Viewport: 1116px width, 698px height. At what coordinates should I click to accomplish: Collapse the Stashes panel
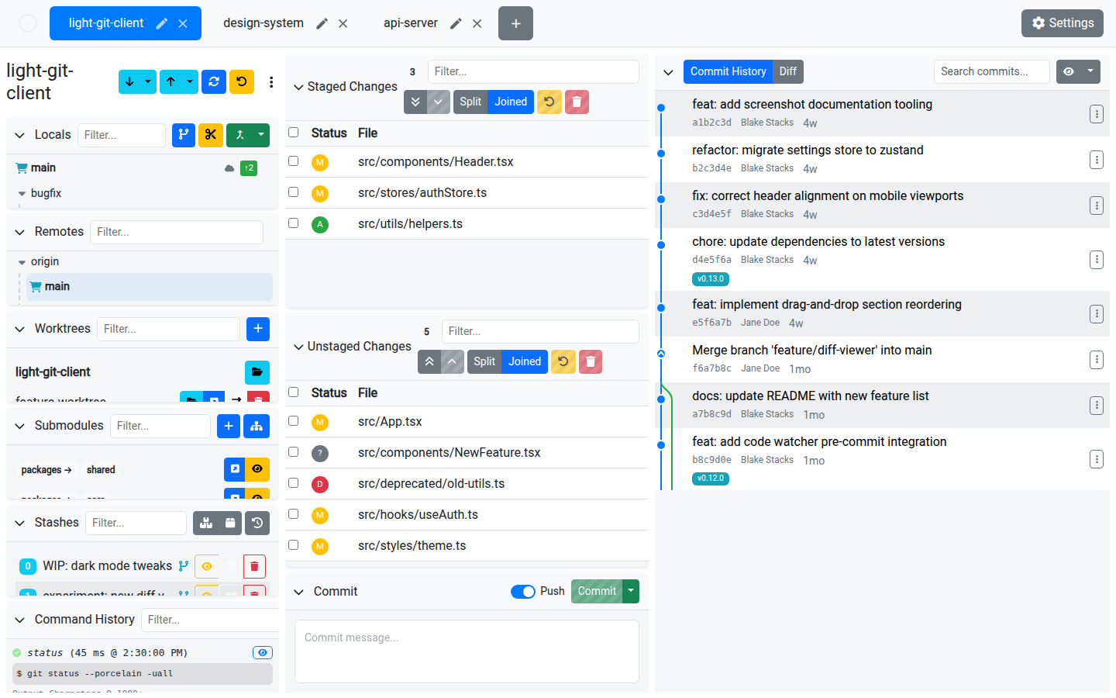[20, 523]
